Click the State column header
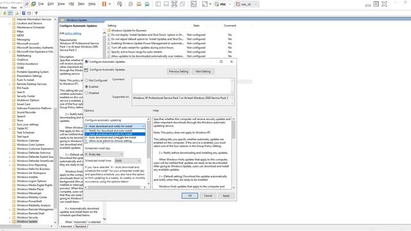 tap(196, 26)
